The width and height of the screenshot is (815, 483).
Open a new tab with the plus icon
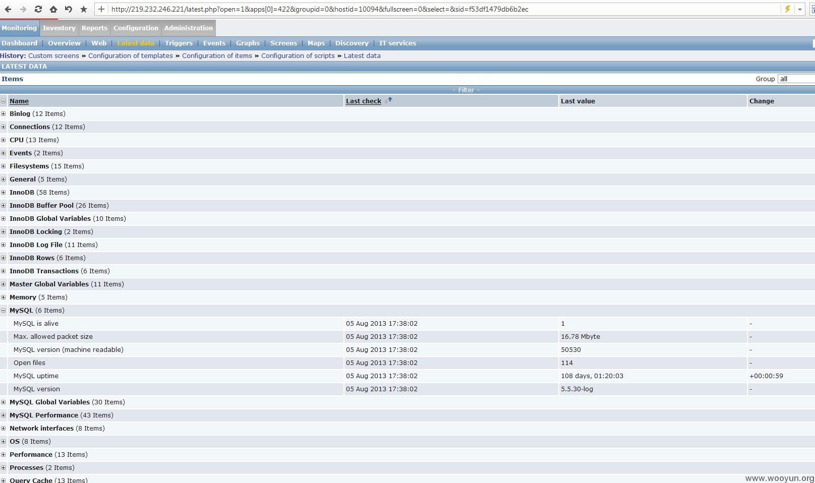101,9
